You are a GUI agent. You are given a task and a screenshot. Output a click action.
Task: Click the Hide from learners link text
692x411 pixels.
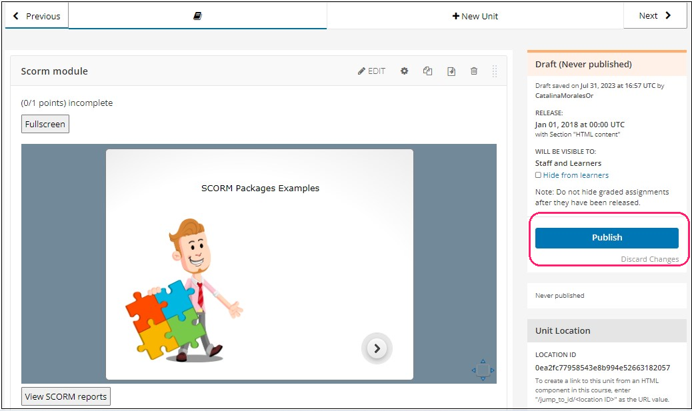coord(575,175)
